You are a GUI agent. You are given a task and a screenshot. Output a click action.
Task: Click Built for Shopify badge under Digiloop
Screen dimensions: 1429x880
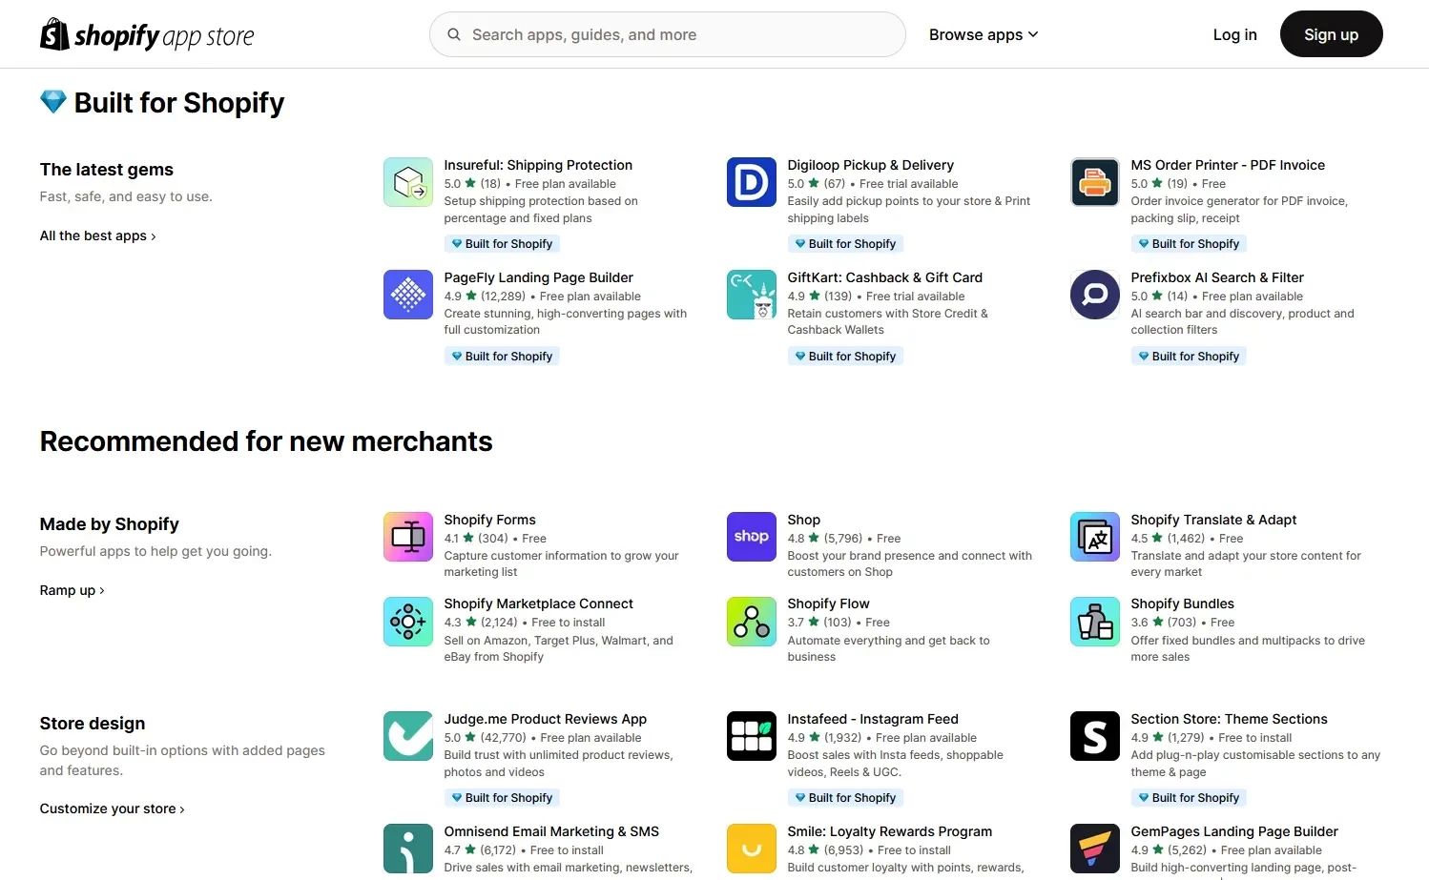coord(845,244)
